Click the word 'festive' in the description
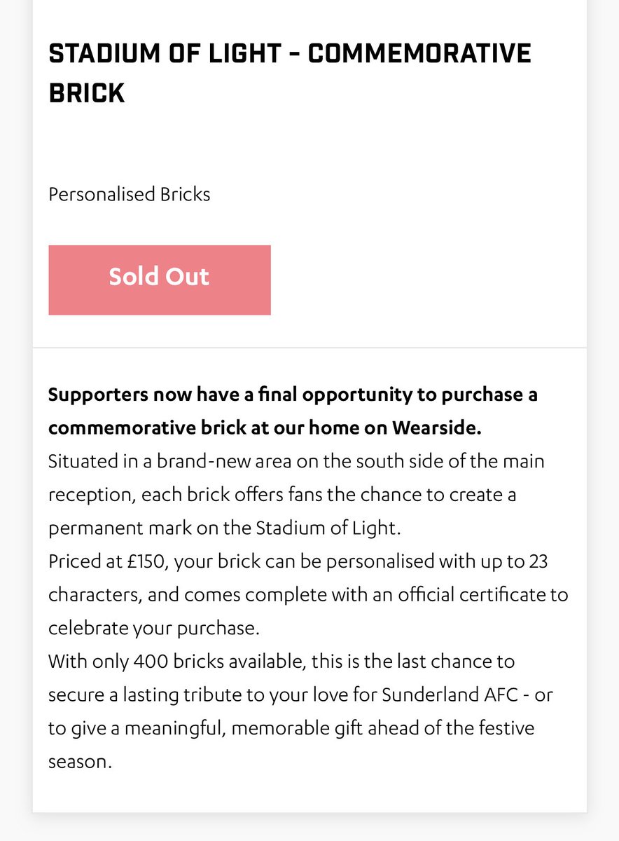This screenshot has width=619, height=841. coord(501,728)
